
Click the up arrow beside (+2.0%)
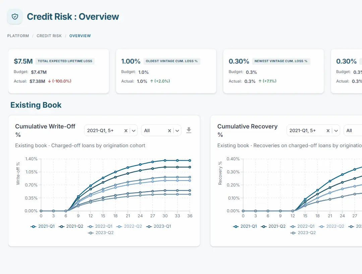[x=152, y=81]
